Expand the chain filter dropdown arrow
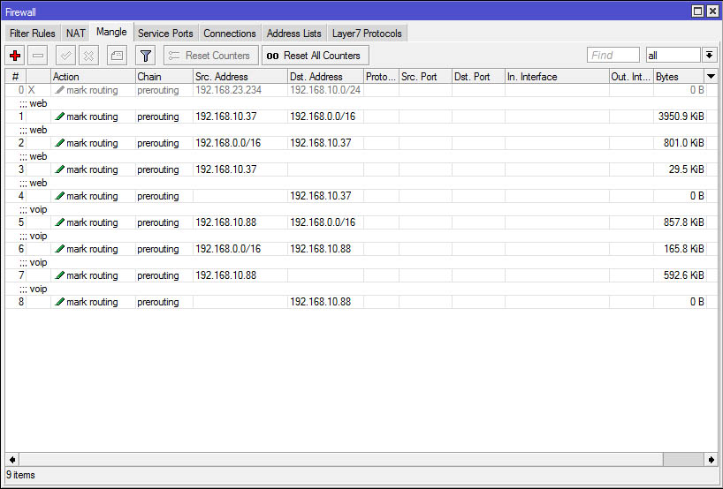Image resolution: width=723 pixels, height=489 pixels. (709, 56)
